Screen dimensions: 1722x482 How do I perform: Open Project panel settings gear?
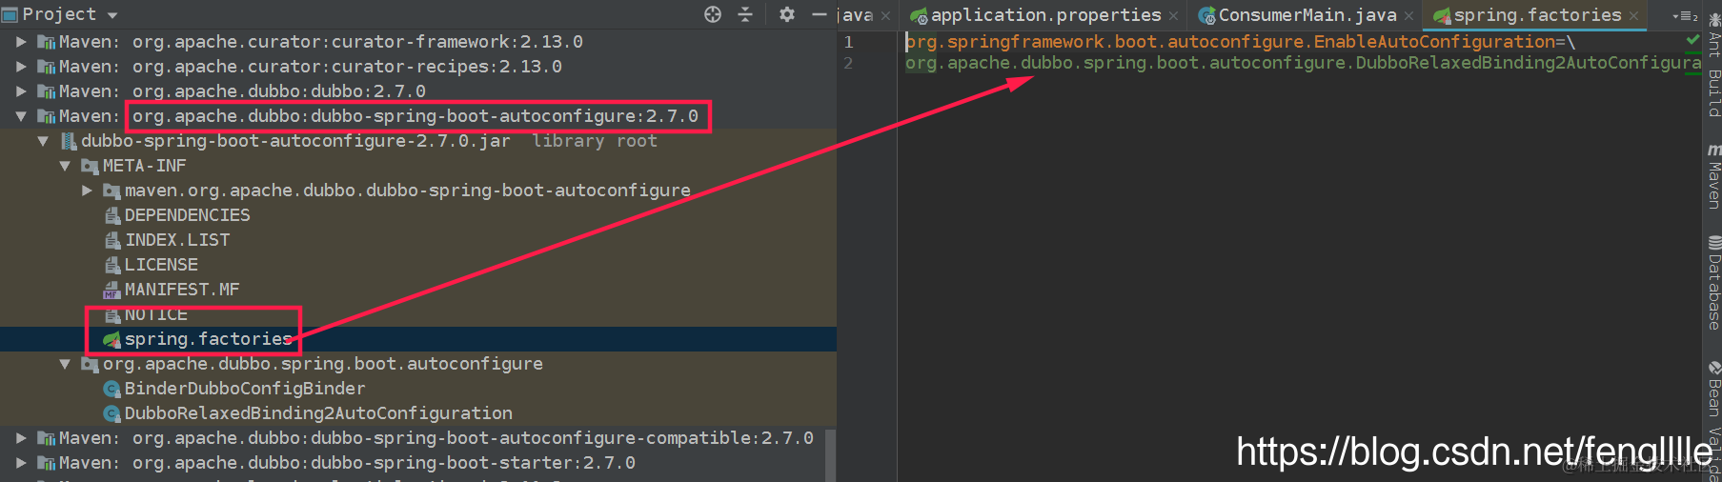pyautogui.click(x=786, y=14)
